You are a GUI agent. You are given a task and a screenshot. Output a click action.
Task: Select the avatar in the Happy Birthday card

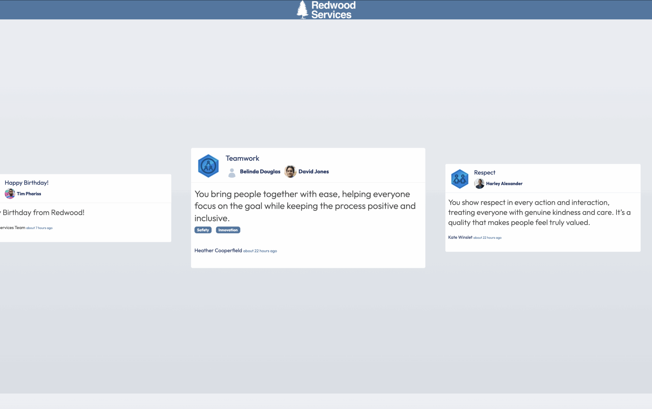[x=9, y=194]
